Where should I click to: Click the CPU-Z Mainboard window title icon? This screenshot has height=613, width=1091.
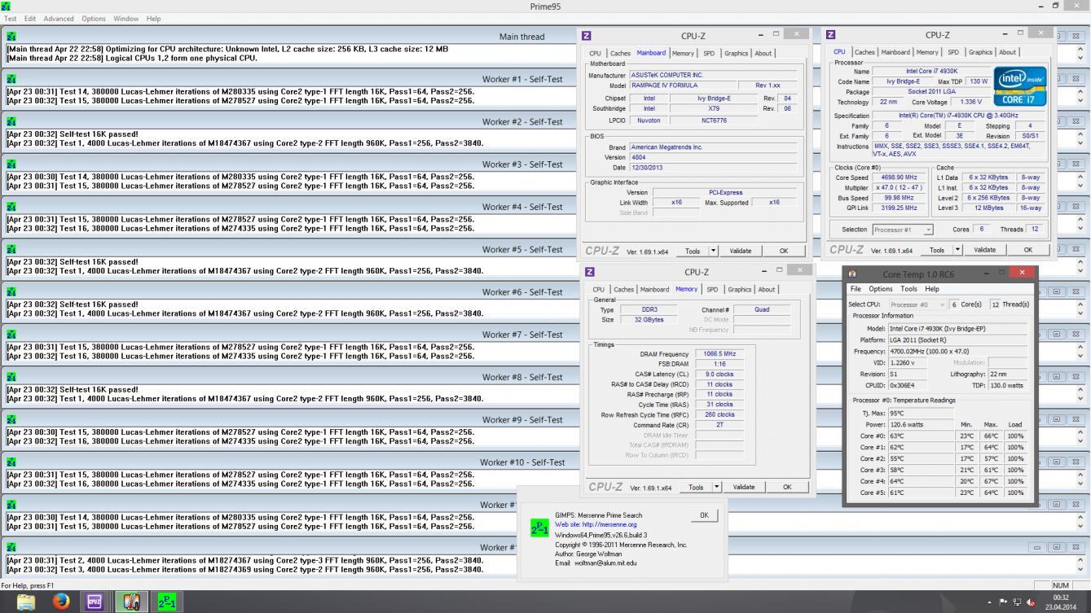587,36
